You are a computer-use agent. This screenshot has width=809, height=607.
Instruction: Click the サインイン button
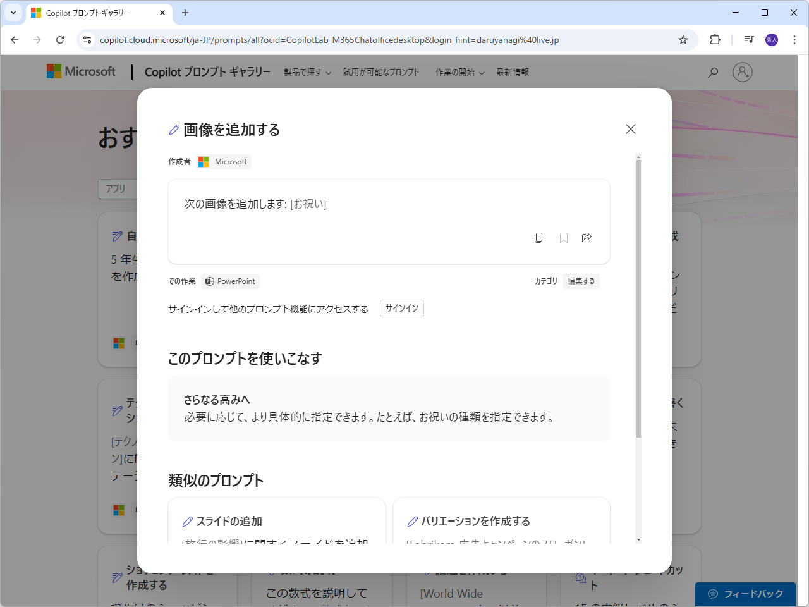click(401, 309)
